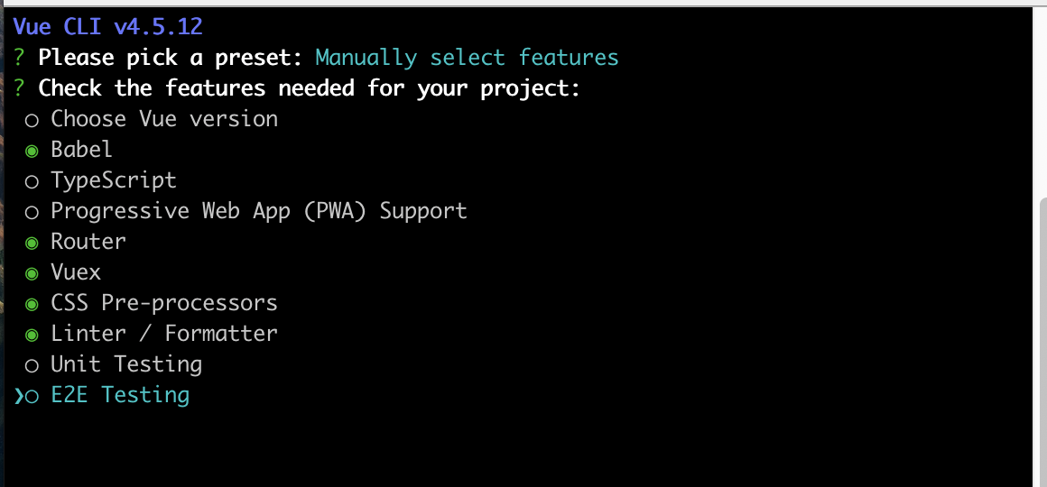Viewport: 1047px width, 487px height.
Task: Deselect the green Vuex marker
Action: click(32, 274)
